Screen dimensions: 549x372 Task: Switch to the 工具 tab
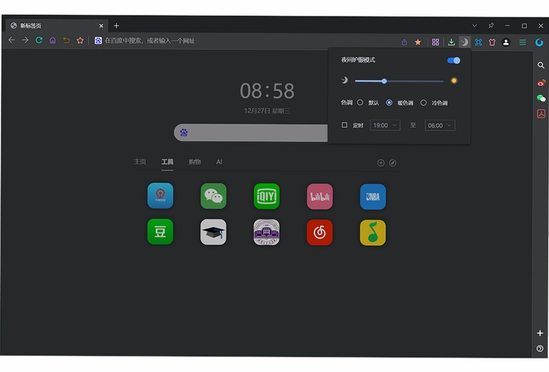[x=167, y=162]
